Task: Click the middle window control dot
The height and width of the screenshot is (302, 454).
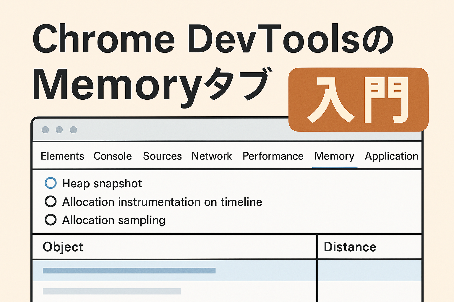Action: (59, 129)
